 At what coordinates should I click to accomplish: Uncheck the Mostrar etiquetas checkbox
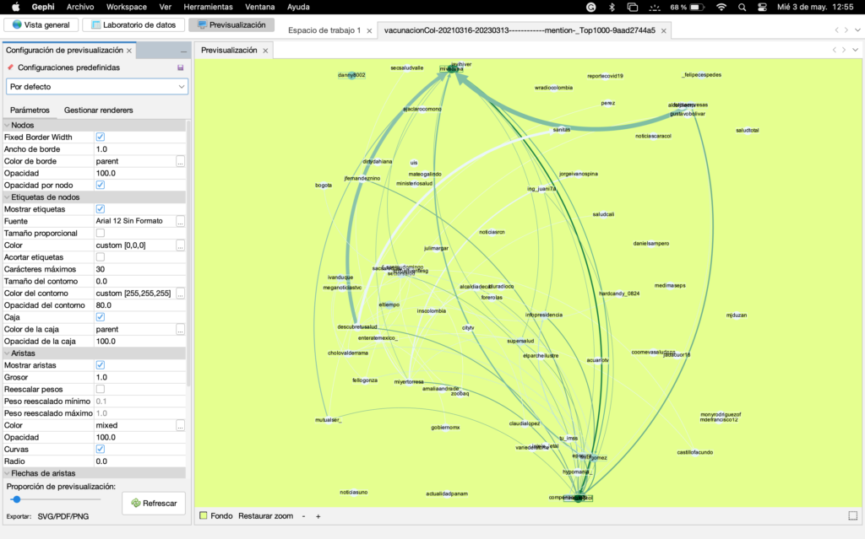[x=101, y=208]
